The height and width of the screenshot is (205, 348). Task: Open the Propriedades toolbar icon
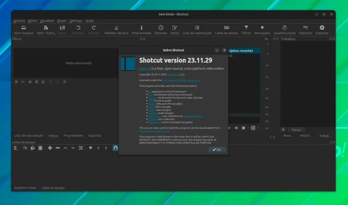(141, 28)
